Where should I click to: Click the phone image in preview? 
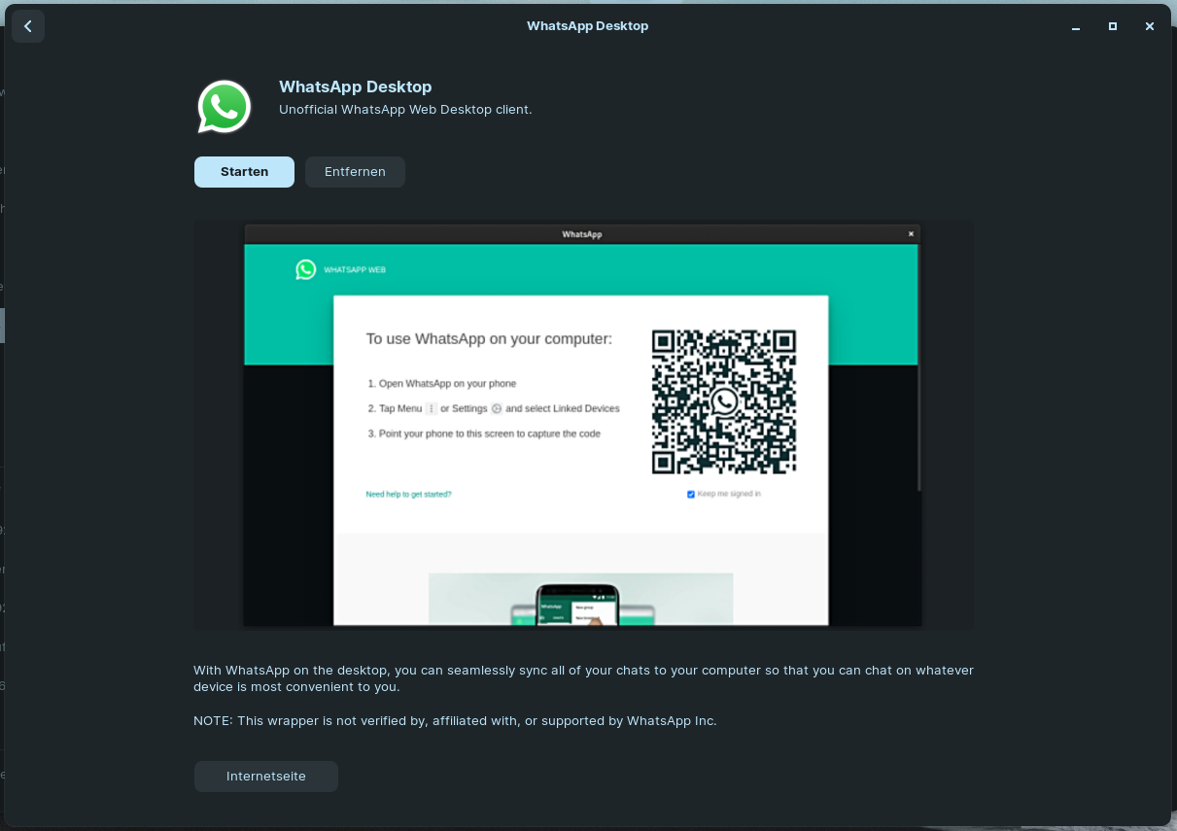point(579,605)
